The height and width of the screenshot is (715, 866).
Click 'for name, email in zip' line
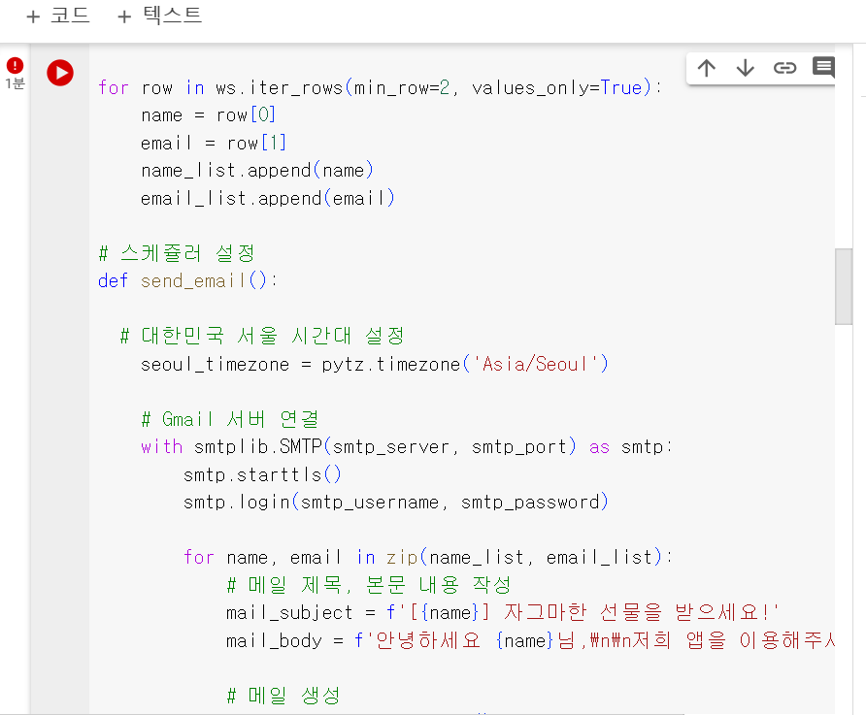pyautogui.click(x=428, y=557)
